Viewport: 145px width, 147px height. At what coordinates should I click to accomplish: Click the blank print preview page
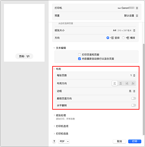(24, 33)
